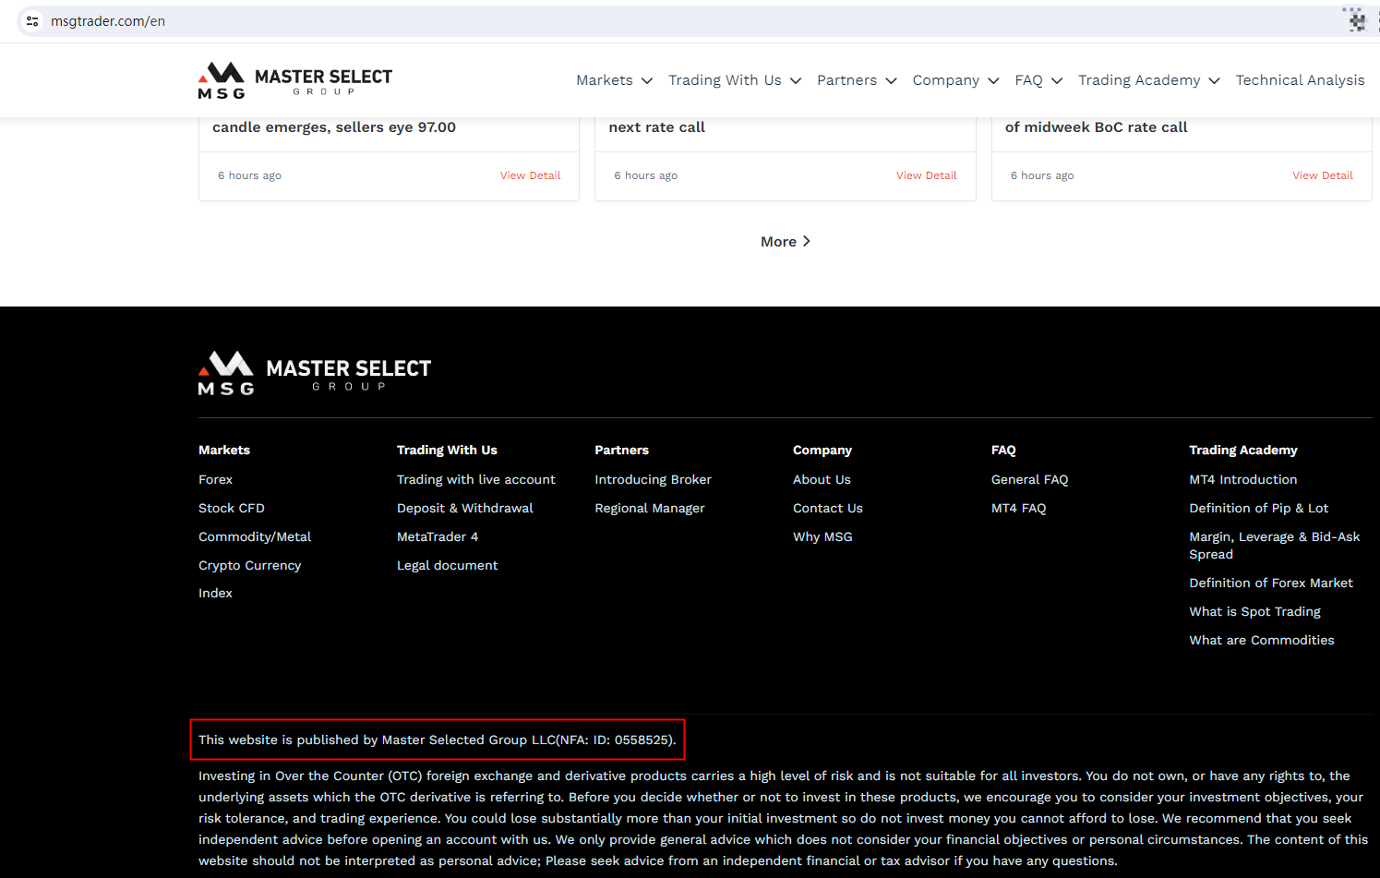The image size is (1380, 878).
Task: Open Margin, Leverage & Bid-Ask Spread link
Action: click(1274, 546)
